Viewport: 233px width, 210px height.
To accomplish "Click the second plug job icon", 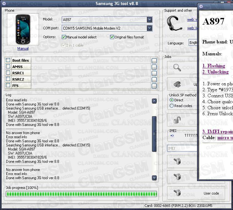I will click(x=177, y=177).
